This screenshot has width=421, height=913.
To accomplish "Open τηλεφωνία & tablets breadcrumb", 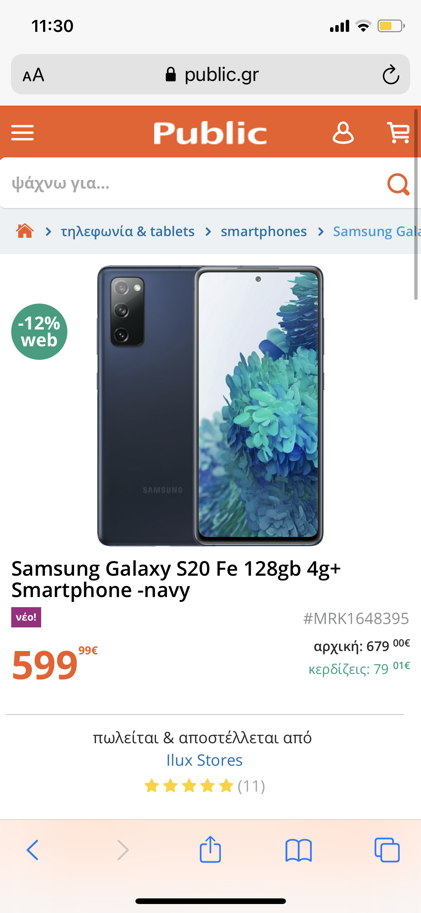I will [x=128, y=231].
